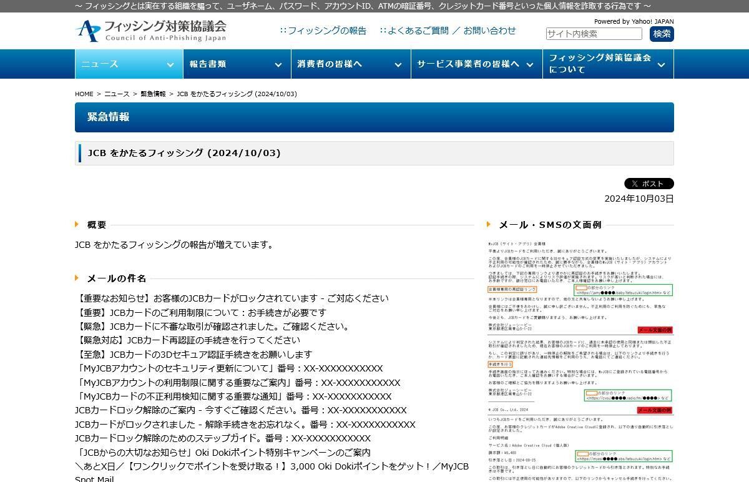The width and height of the screenshot is (749, 482).
Task: Click the メール・SMSの文面例 heading
Action: (550, 225)
